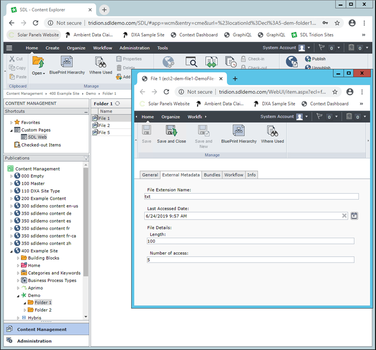Click Paste in the Clipboard group
Viewport: 376px width, 350px height.
[18, 77]
